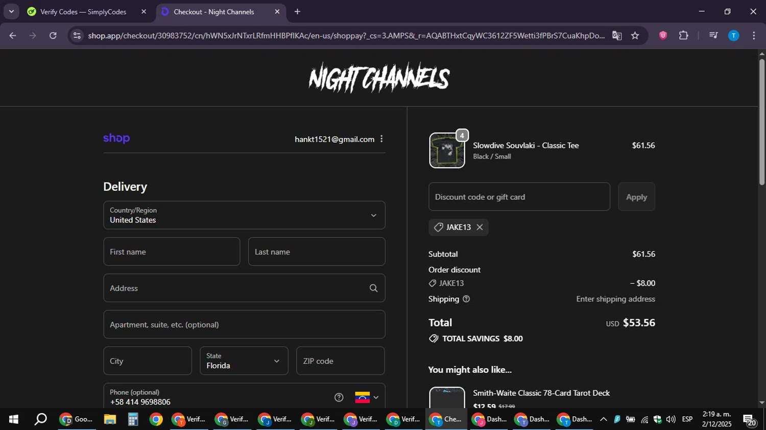Click the First name field
766x430 pixels.
[172, 251]
